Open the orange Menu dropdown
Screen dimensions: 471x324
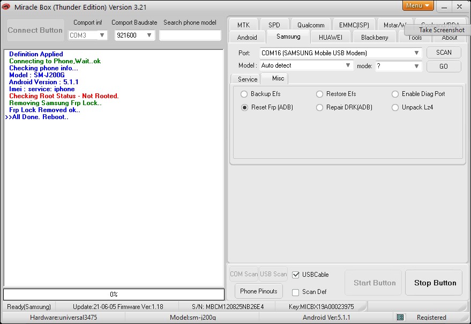point(417,5)
